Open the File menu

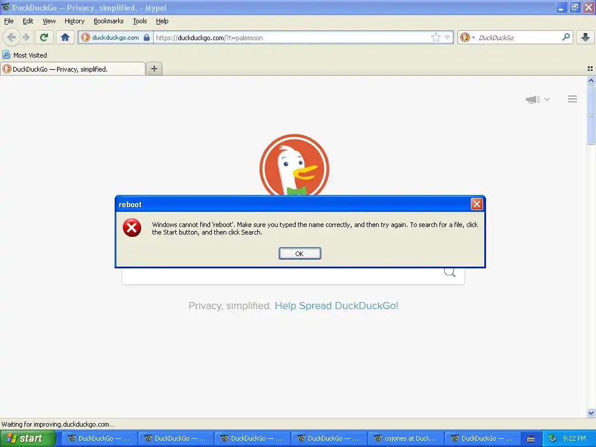click(9, 21)
